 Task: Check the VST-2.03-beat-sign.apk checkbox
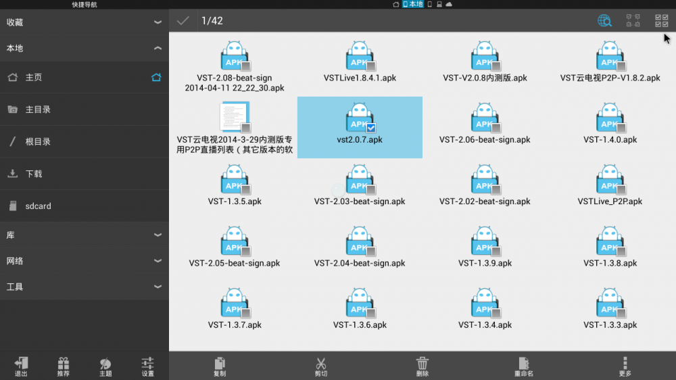pyautogui.click(x=371, y=189)
